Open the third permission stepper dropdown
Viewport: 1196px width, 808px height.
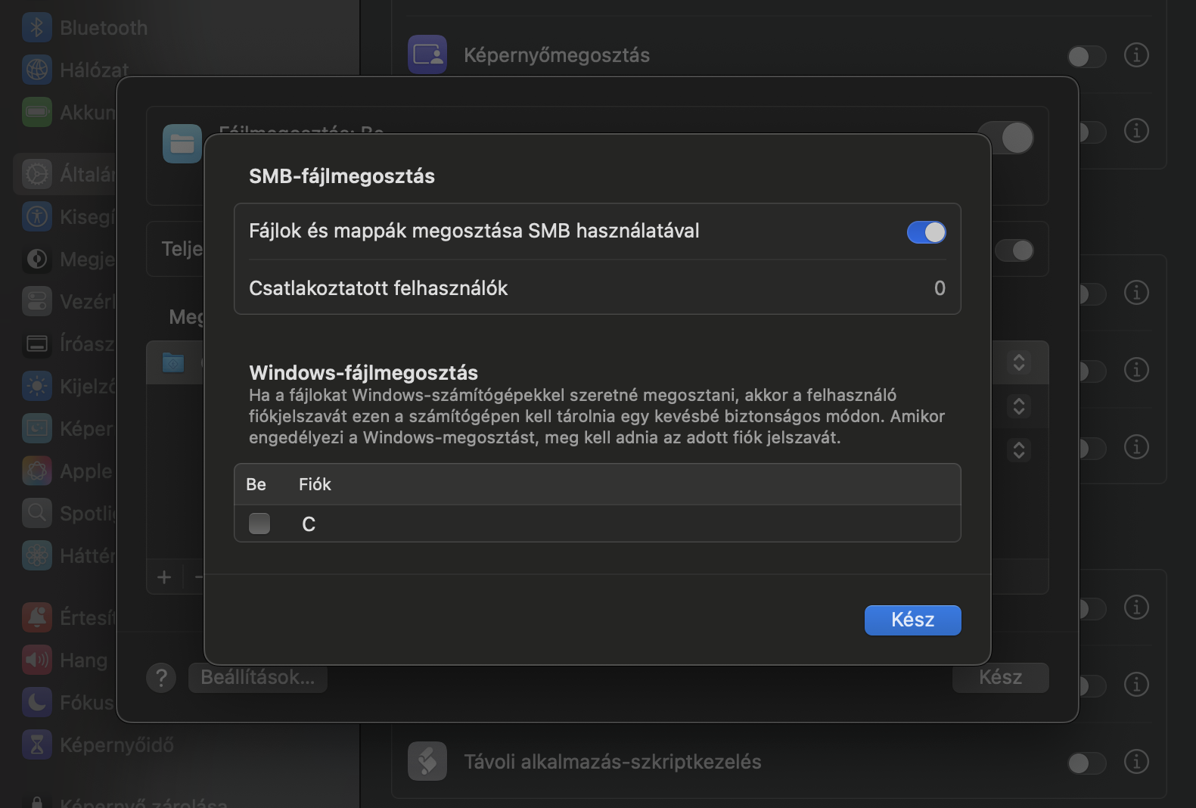tap(1019, 450)
